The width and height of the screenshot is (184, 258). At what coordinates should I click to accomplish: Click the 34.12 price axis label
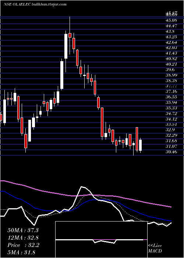(172, 119)
